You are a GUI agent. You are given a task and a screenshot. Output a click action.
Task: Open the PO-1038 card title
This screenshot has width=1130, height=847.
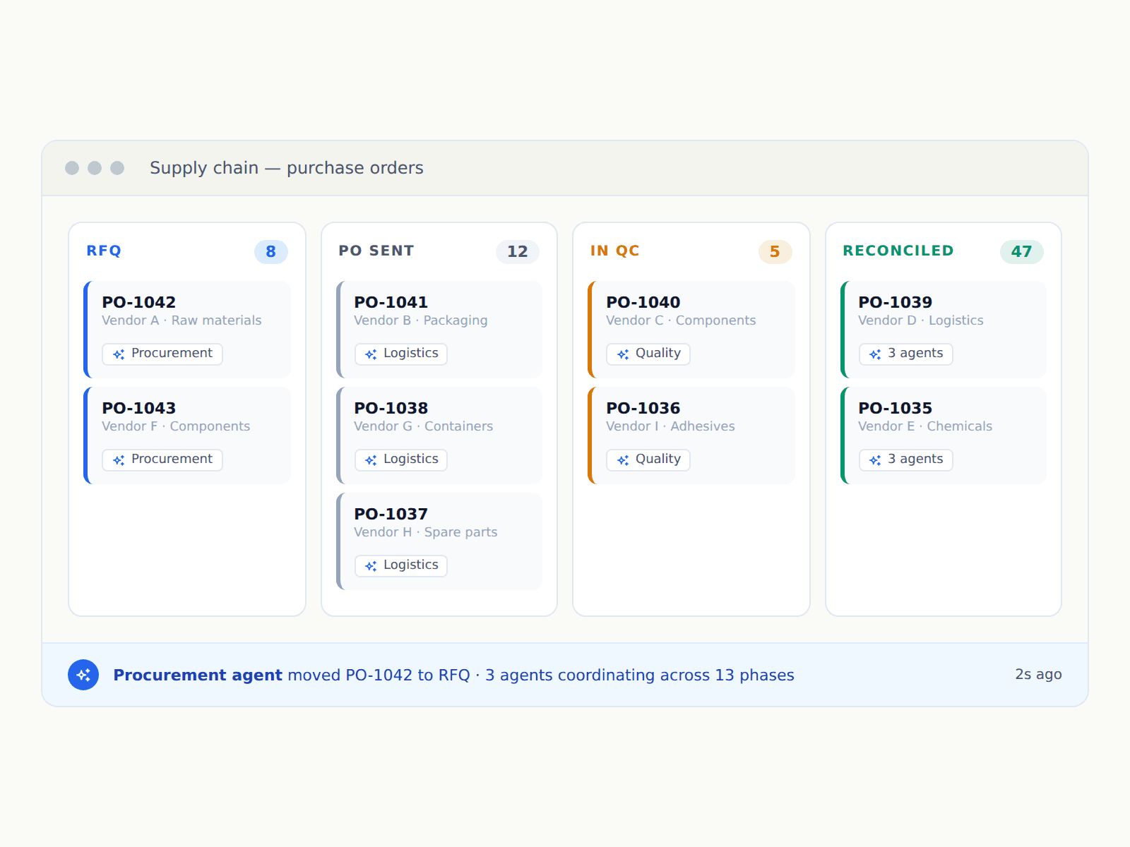[x=391, y=408]
